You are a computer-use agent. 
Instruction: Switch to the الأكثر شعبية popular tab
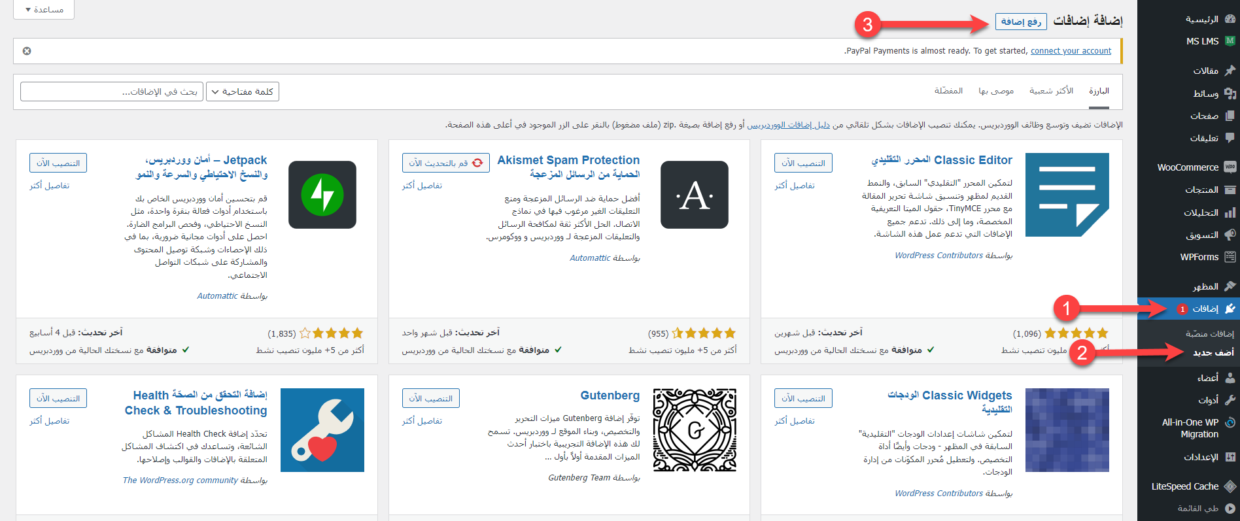pyautogui.click(x=1051, y=91)
